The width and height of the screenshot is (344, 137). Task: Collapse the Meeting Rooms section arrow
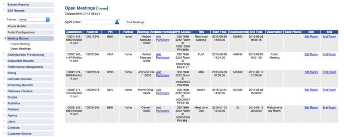5,38
